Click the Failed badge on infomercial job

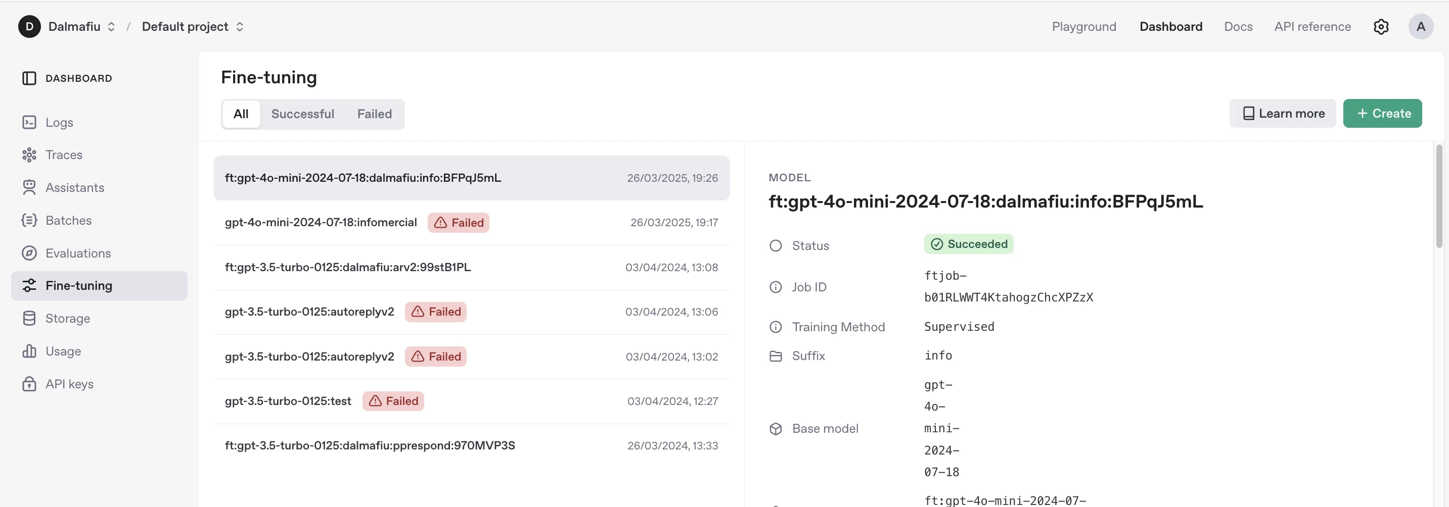click(459, 223)
